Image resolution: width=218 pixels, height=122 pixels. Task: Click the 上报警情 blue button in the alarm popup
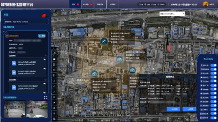pos(189,109)
